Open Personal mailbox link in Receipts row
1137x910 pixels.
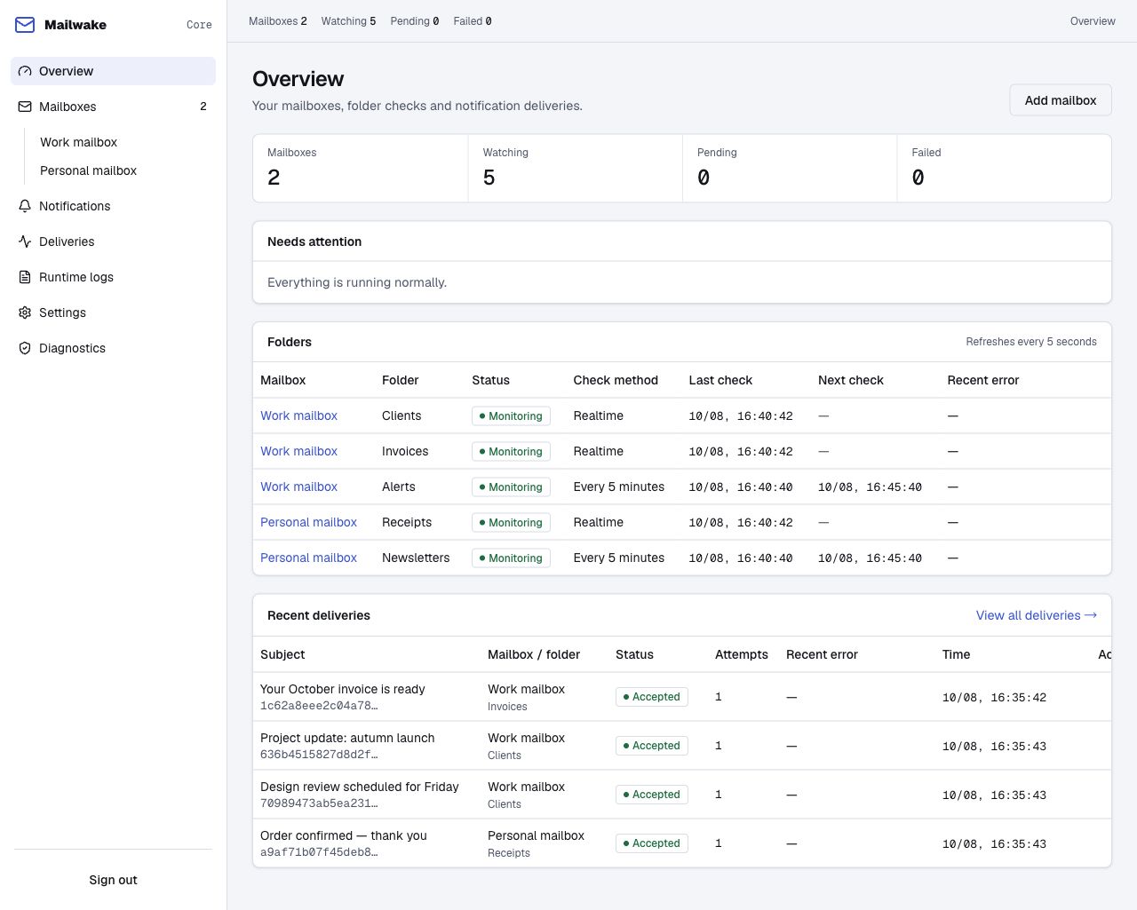coord(308,522)
